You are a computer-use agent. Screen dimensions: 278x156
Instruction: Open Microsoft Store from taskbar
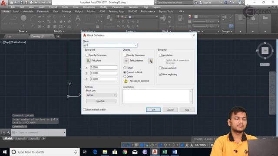coord(115,152)
